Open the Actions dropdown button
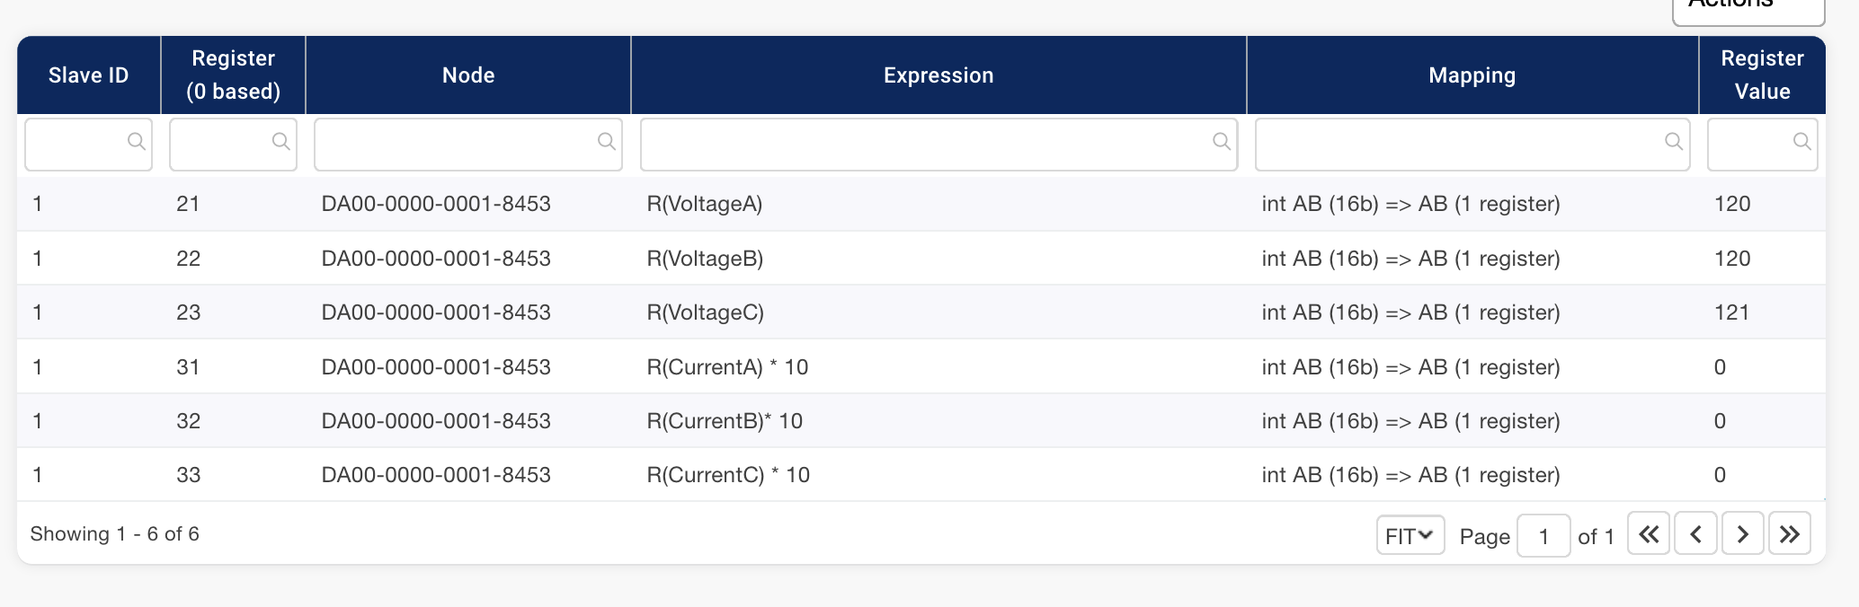The width and height of the screenshot is (1859, 607). tap(1748, 7)
